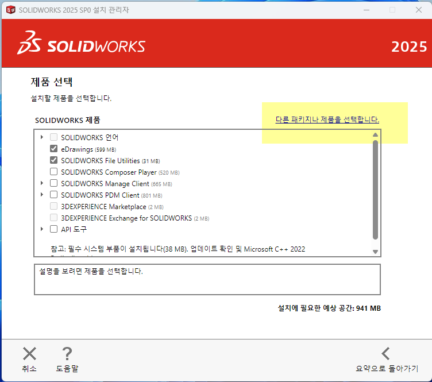
Task: Select SOLIDWORKS Manage Client (665 MB) text
Action: [x=117, y=184]
